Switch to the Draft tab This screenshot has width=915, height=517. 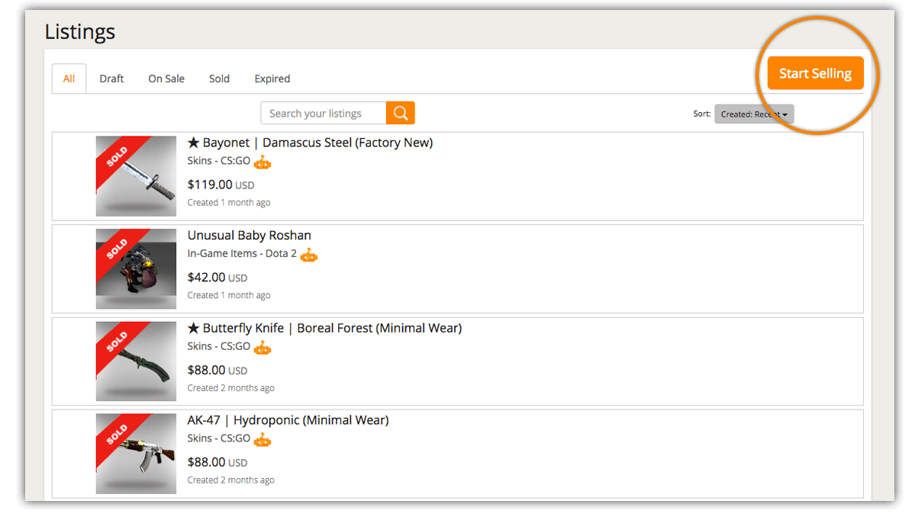point(111,79)
